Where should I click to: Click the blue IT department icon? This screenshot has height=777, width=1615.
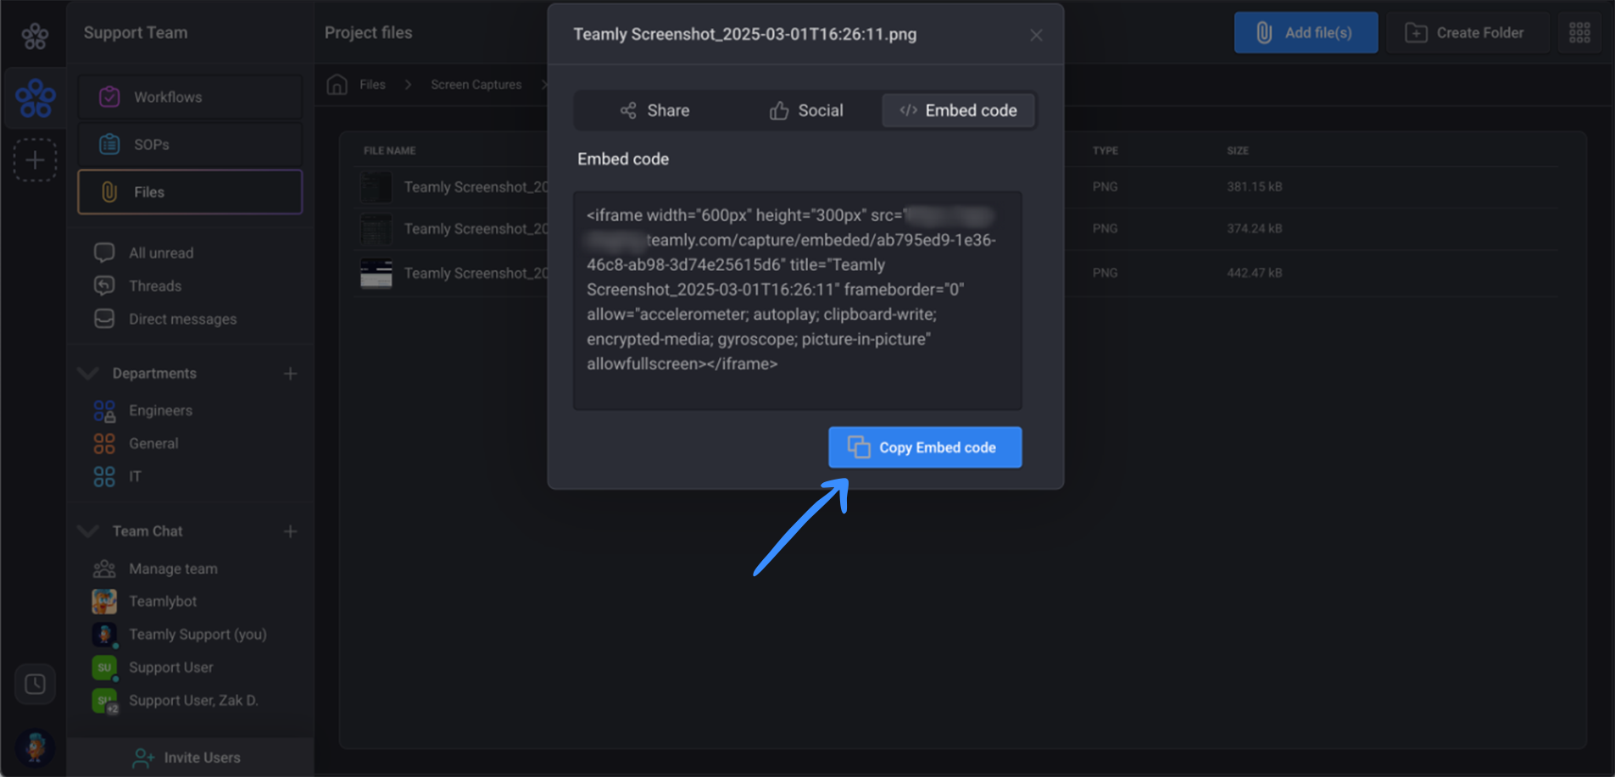[x=104, y=477]
